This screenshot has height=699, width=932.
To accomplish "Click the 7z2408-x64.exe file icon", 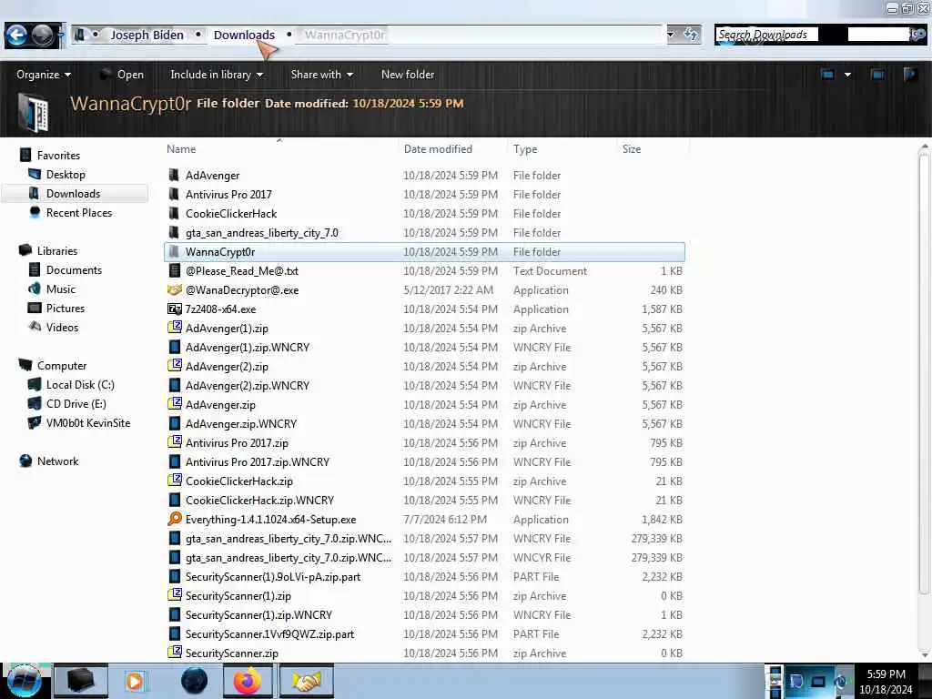I will click(x=174, y=309).
